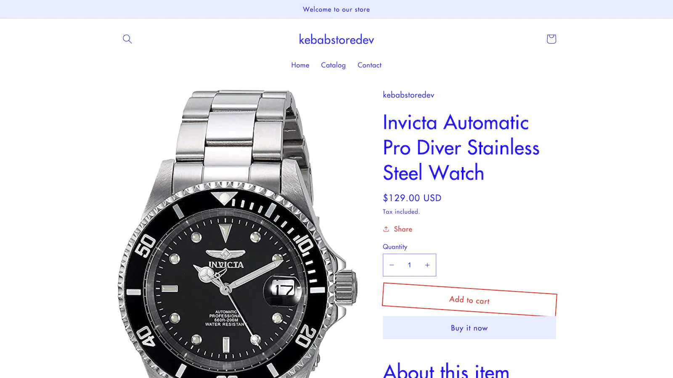Click the Buy it now button
The height and width of the screenshot is (378, 673).
click(x=469, y=328)
